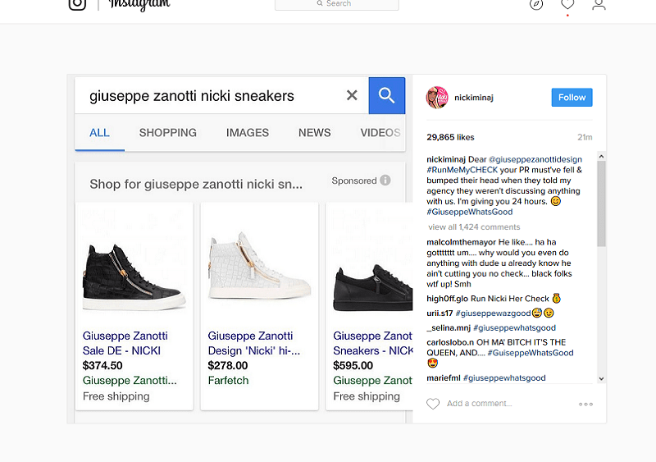
Task: Open the profile person icon
Action: pos(599,5)
